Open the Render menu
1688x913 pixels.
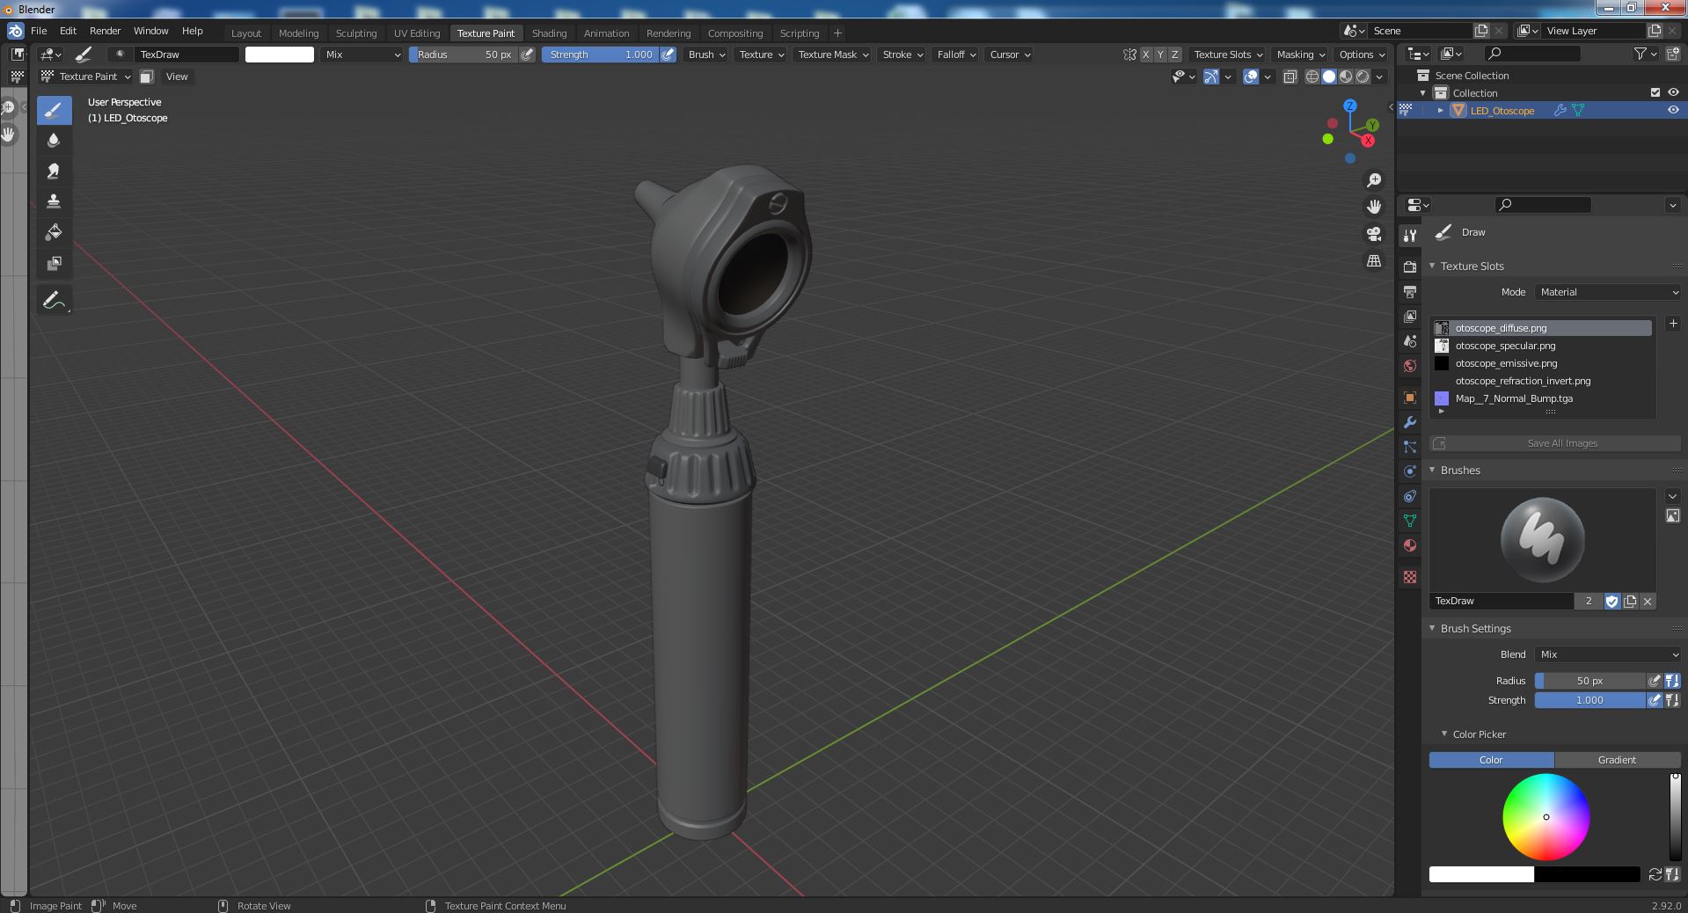click(105, 31)
